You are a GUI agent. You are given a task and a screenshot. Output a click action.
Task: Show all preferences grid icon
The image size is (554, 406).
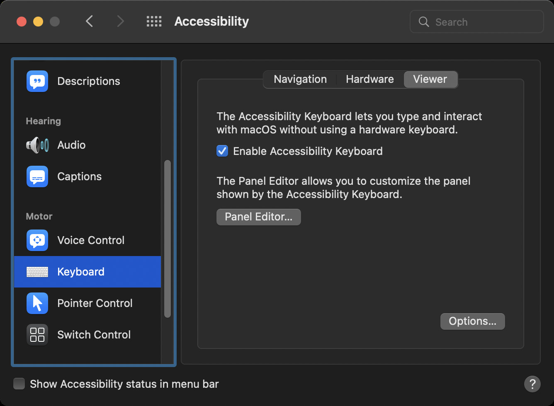154,22
